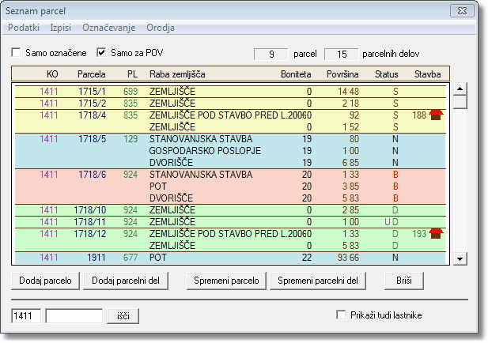Click the house icon next to 188

[x=435, y=115]
